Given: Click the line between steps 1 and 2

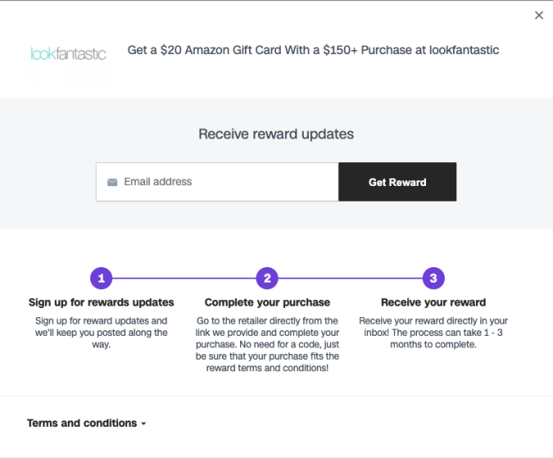Looking at the screenshot, I should tap(184, 278).
